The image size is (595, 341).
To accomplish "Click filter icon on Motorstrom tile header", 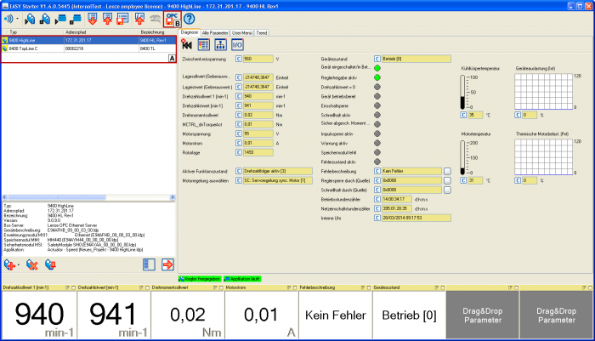I will [x=289, y=287].
